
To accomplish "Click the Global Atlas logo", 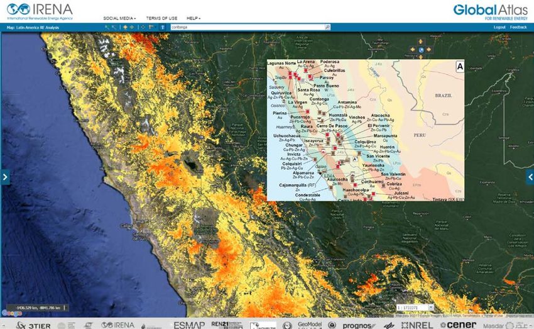I will (x=491, y=12).
